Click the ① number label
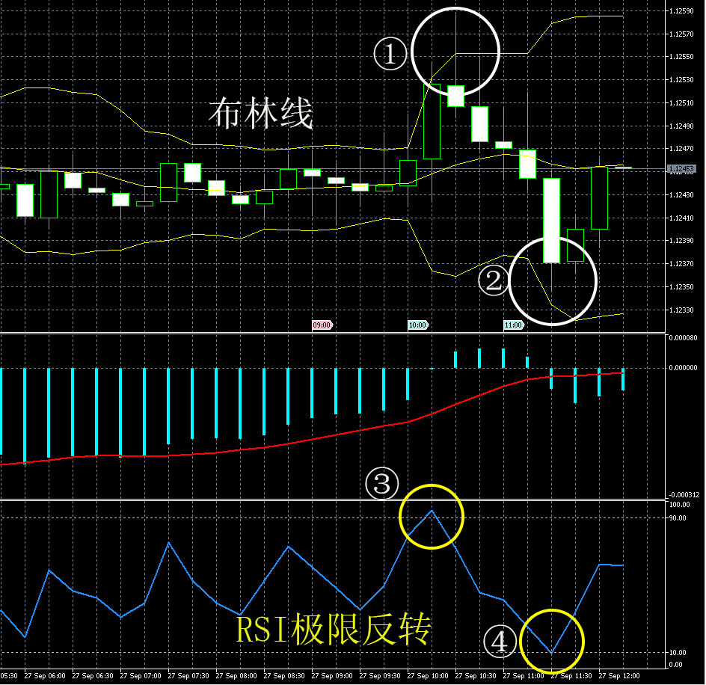Image resolution: width=706 pixels, height=685 pixels. [x=390, y=54]
